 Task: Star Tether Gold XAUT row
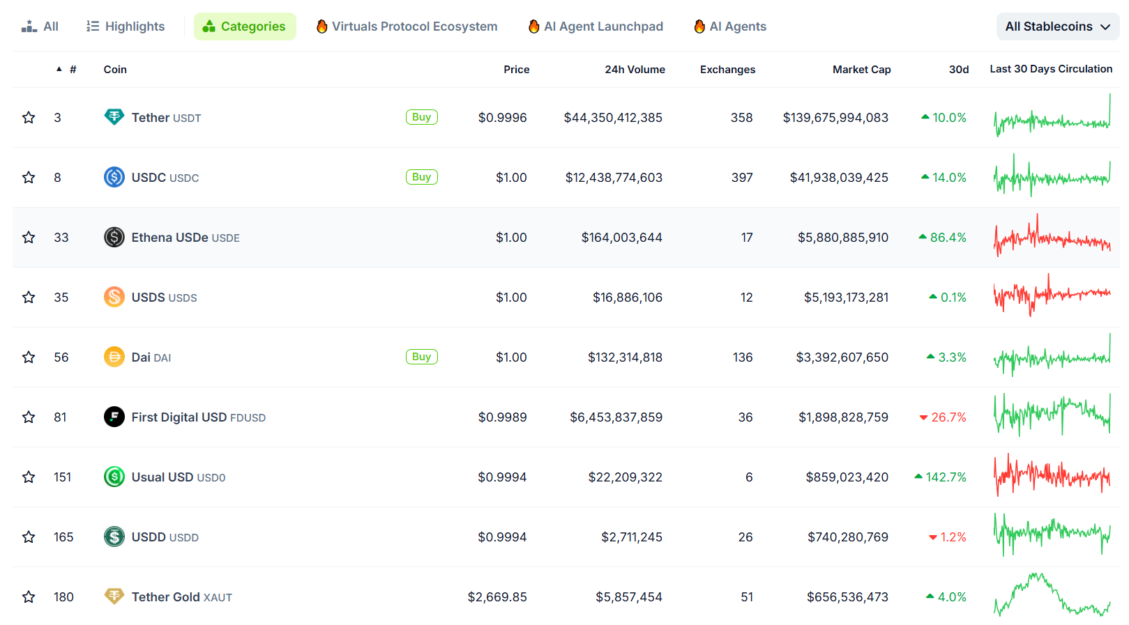(x=29, y=597)
